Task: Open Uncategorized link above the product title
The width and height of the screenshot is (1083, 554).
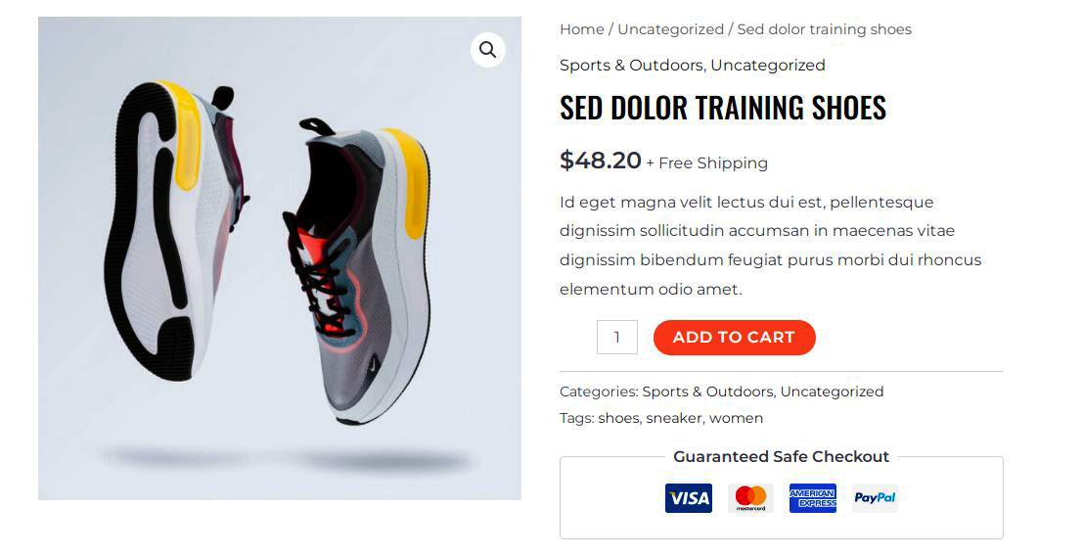Action: (x=767, y=65)
